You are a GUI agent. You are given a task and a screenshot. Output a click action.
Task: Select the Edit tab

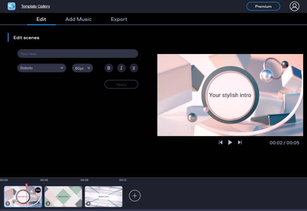coord(41,19)
